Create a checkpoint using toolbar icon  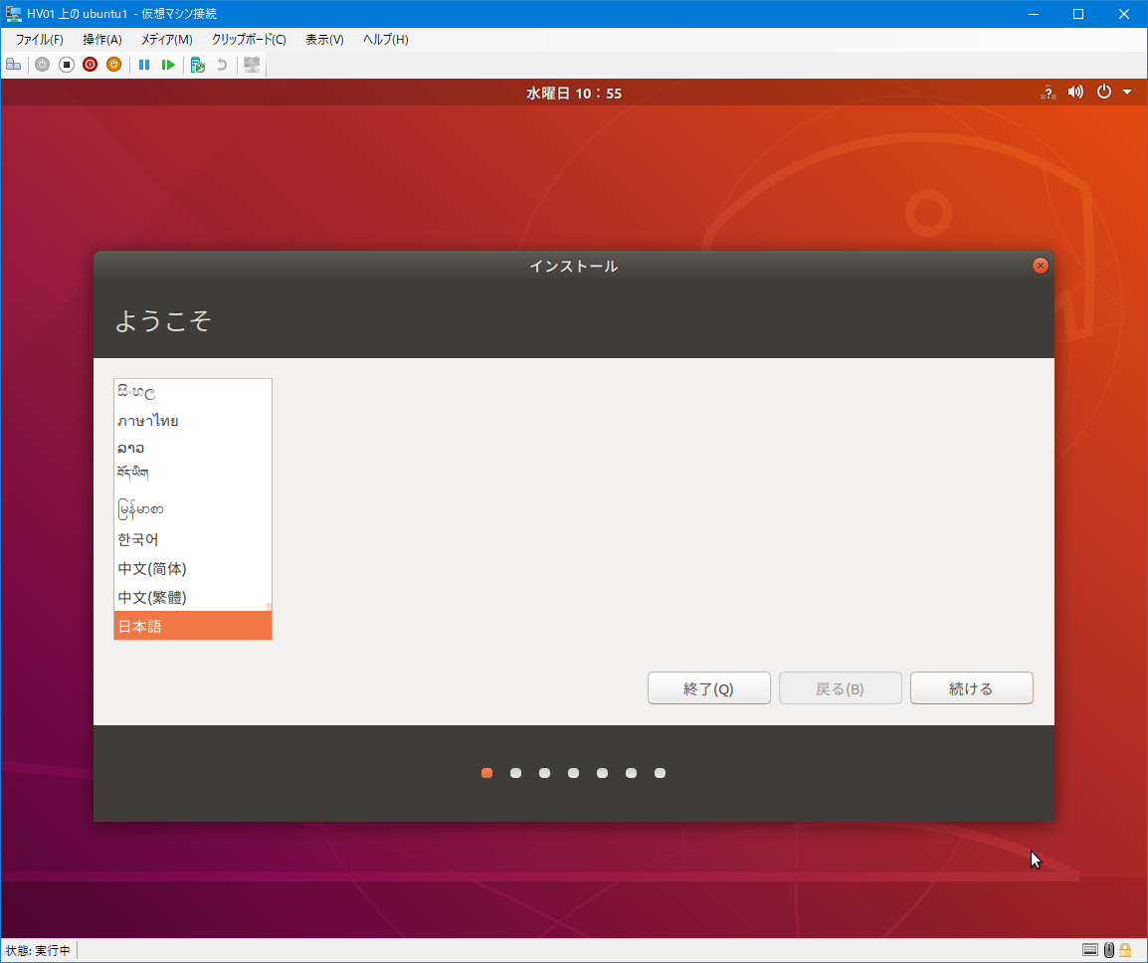point(198,65)
